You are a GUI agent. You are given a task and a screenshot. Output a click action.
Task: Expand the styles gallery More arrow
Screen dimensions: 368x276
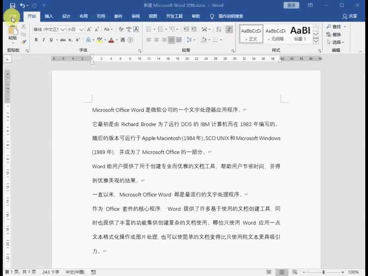pos(316,41)
